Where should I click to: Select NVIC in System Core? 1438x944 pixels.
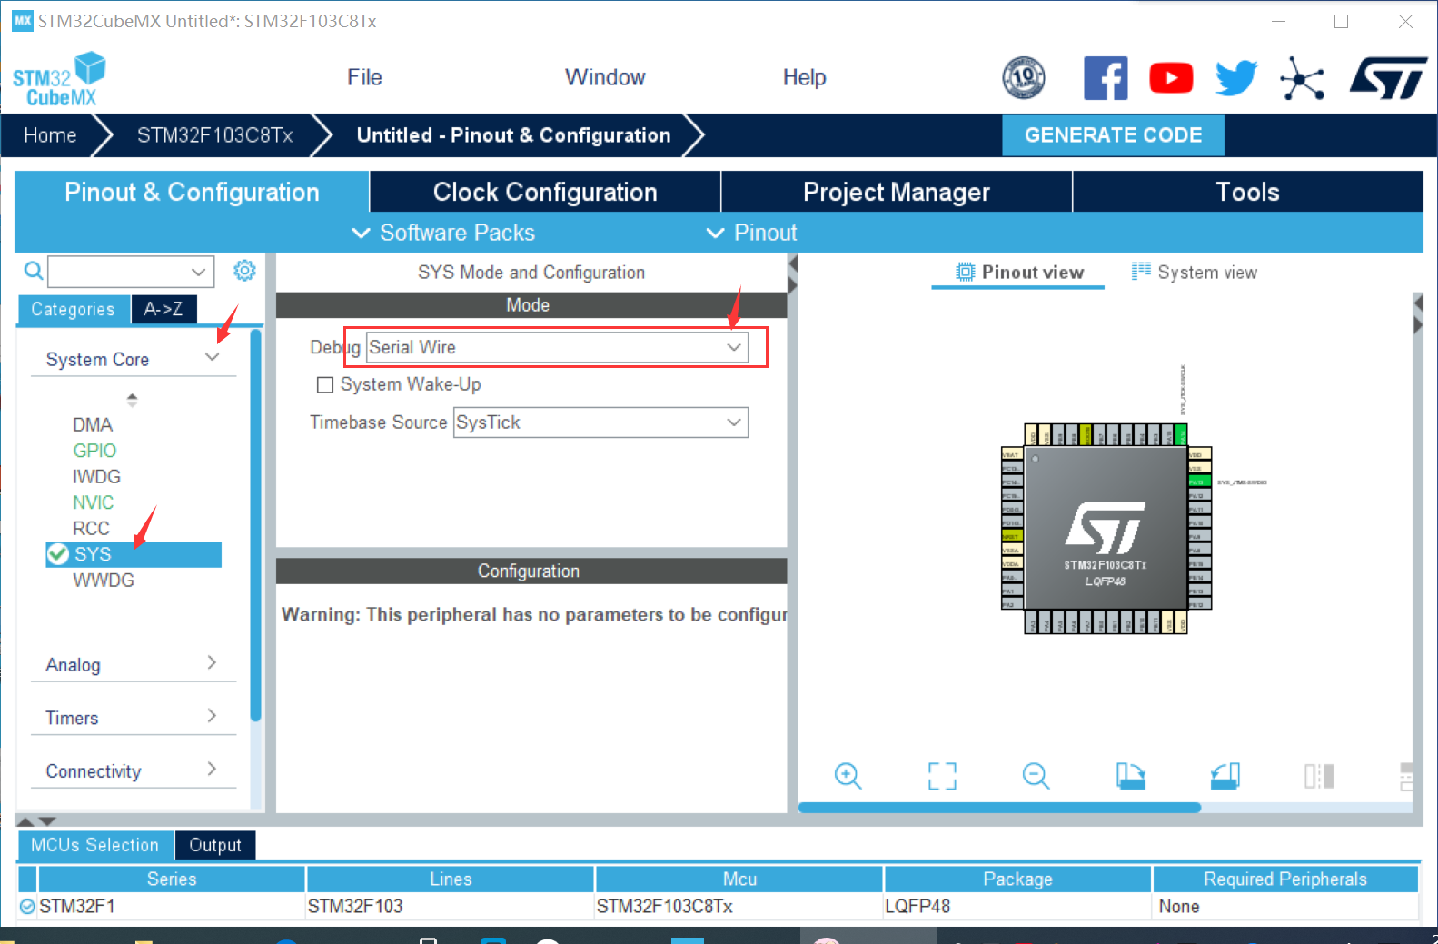[x=94, y=502]
